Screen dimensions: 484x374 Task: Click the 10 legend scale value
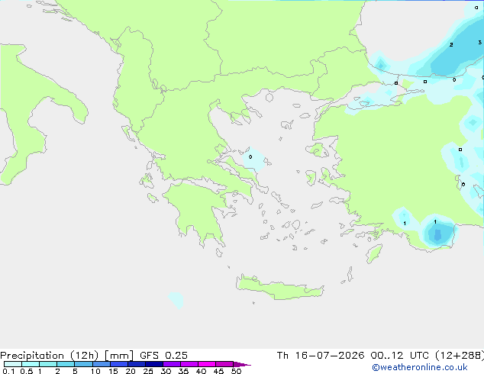coord(95,371)
